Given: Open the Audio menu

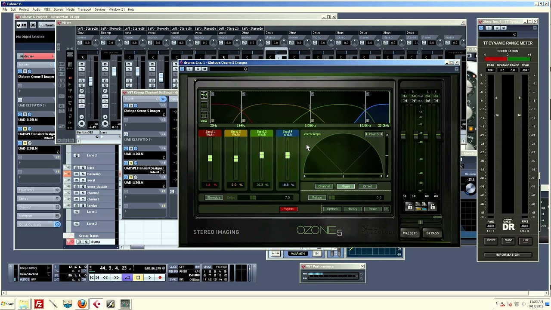Looking at the screenshot, I should [x=36, y=9].
